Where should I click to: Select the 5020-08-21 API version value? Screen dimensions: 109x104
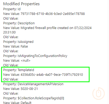pyautogui.click(x=29, y=89)
